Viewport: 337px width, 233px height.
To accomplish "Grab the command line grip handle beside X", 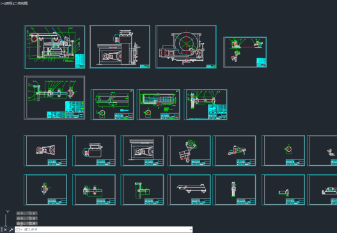I will tap(2, 229).
